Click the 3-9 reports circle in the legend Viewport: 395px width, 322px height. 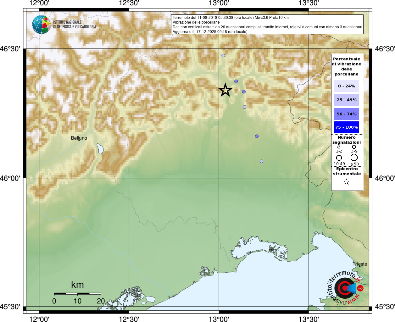[354, 147]
